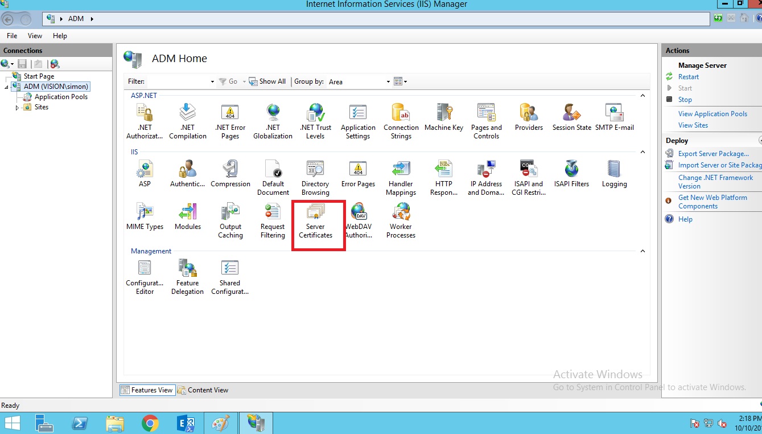Open PowerShell from the taskbar
This screenshot has width=762, height=434.
tap(80, 423)
